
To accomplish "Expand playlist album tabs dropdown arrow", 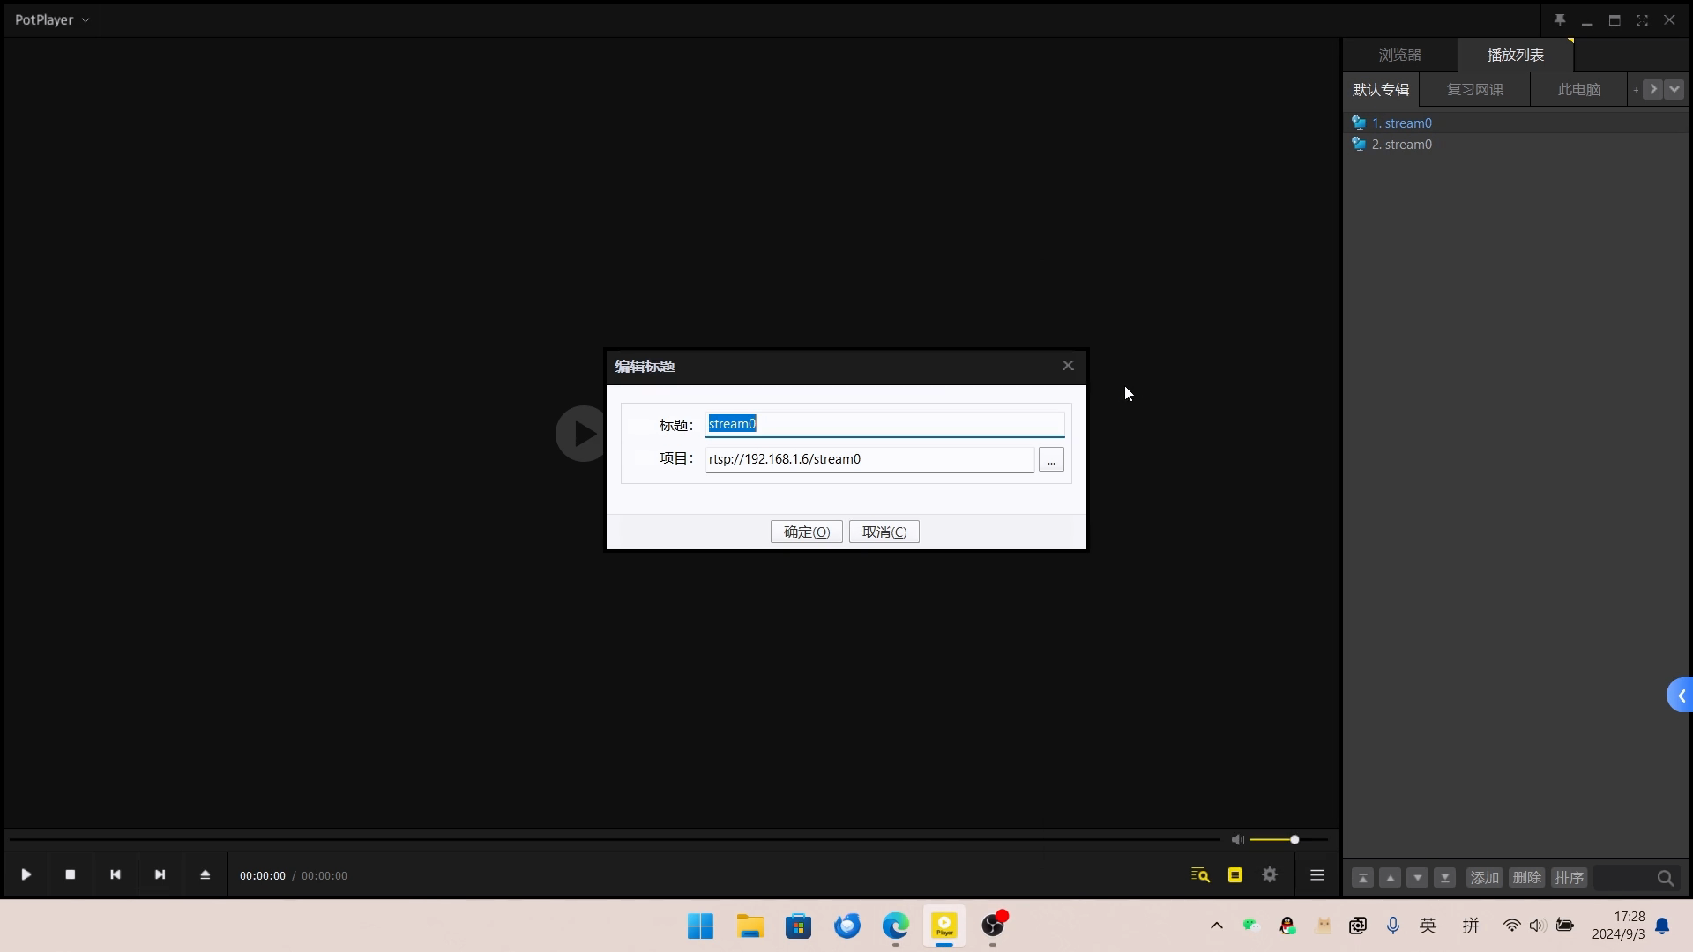I will tap(1674, 89).
